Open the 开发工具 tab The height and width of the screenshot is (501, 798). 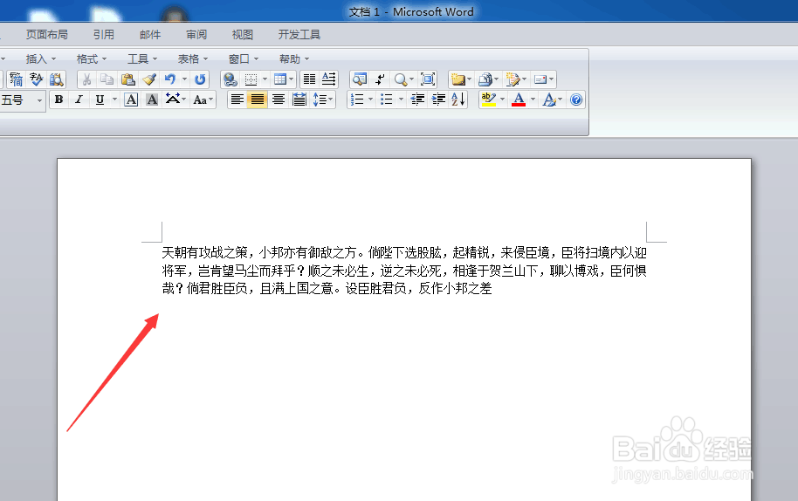click(x=299, y=35)
